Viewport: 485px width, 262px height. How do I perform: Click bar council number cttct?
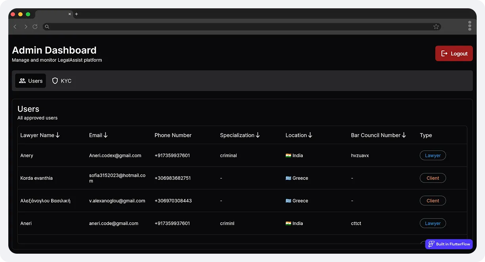point(356,223)
